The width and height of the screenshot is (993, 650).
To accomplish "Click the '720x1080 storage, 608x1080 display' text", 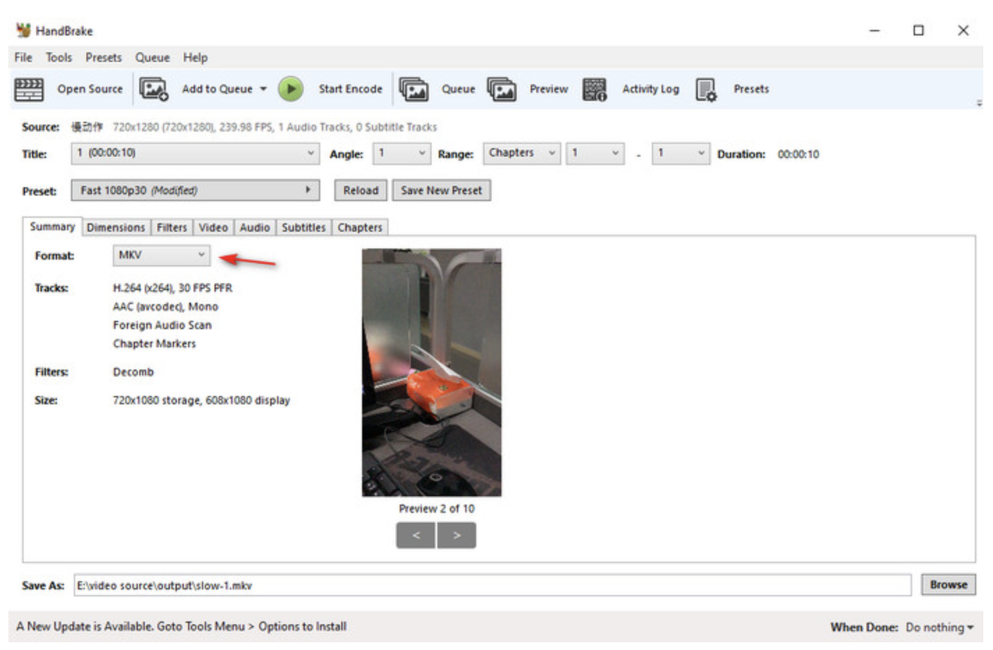I will [202, 400].
